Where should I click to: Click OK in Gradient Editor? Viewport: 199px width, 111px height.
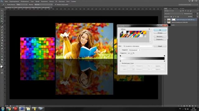160,30
